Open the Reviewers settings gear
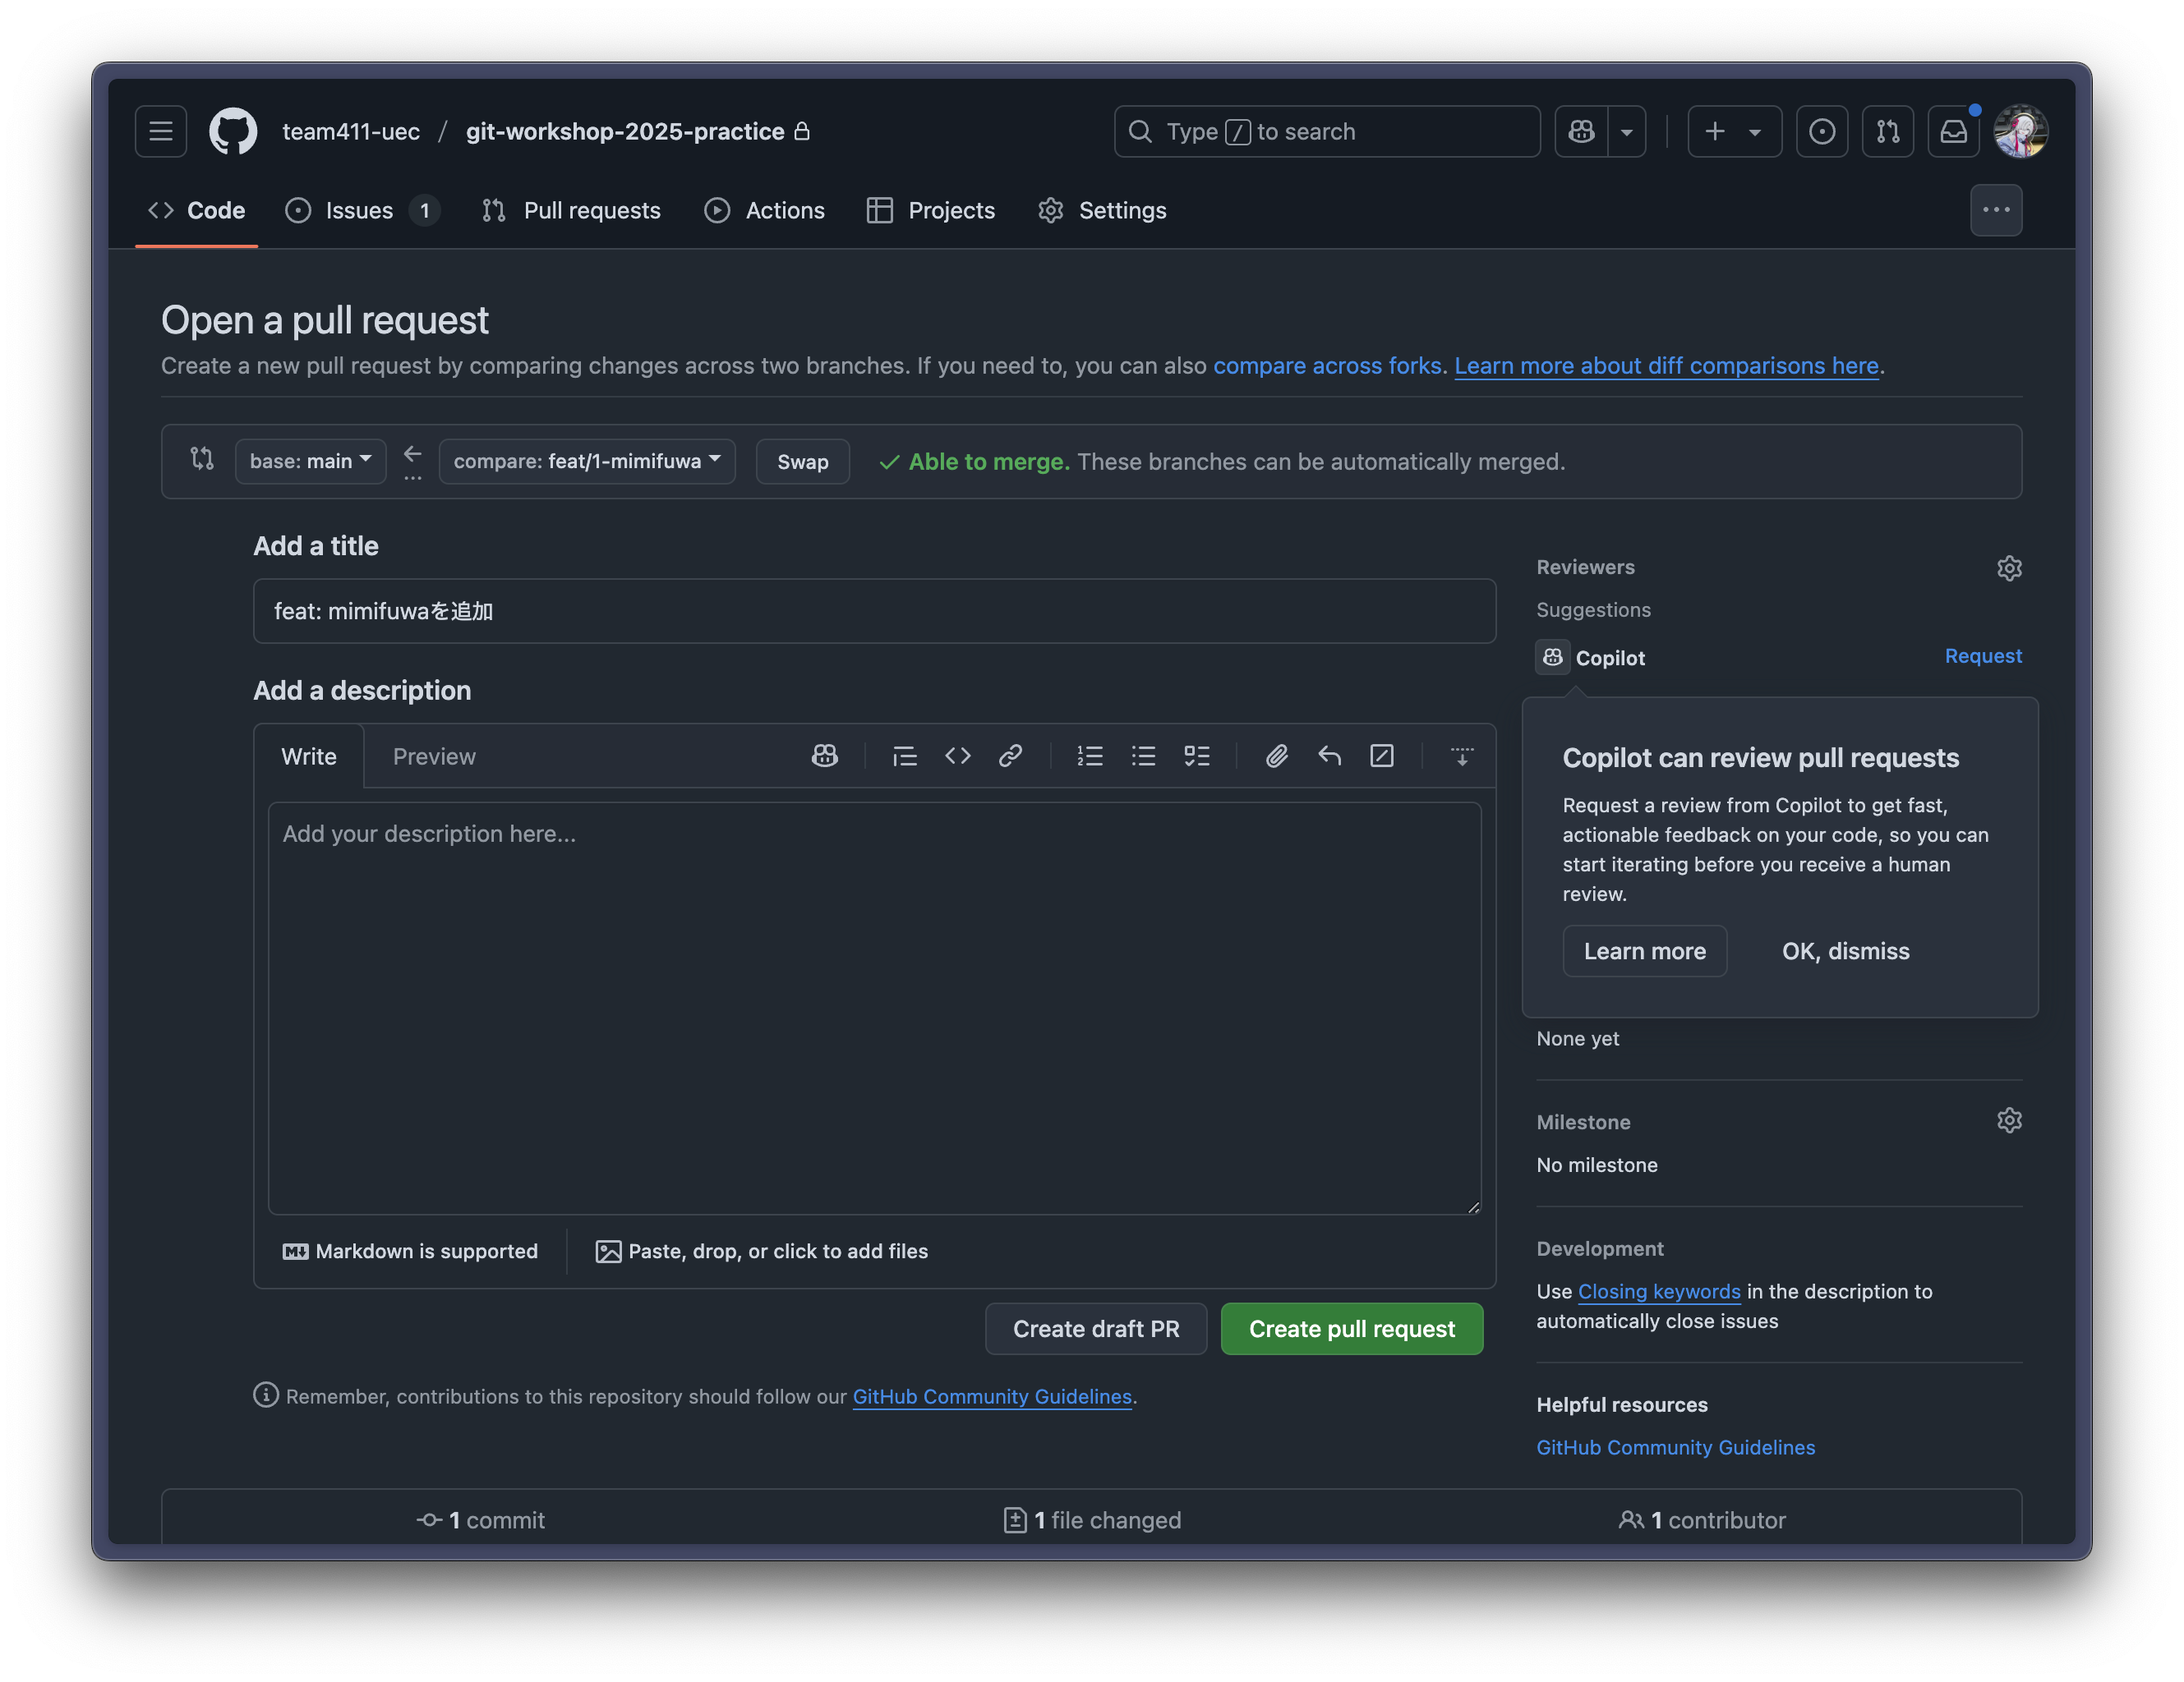2184x1682 pixels. 2009,568
